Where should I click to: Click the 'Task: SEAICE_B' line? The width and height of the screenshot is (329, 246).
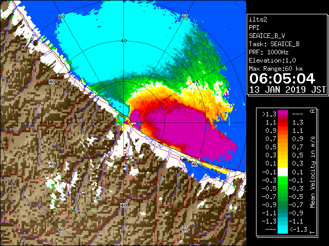click(x=274, y=44)
